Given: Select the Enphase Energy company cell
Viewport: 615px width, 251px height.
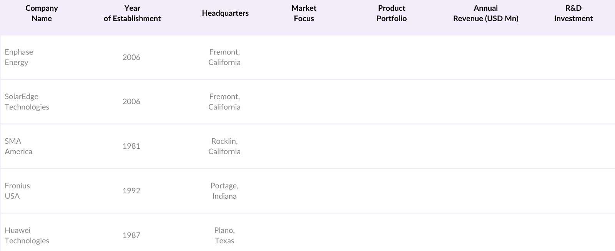Looking at the screenshot, I should point(19,57).
